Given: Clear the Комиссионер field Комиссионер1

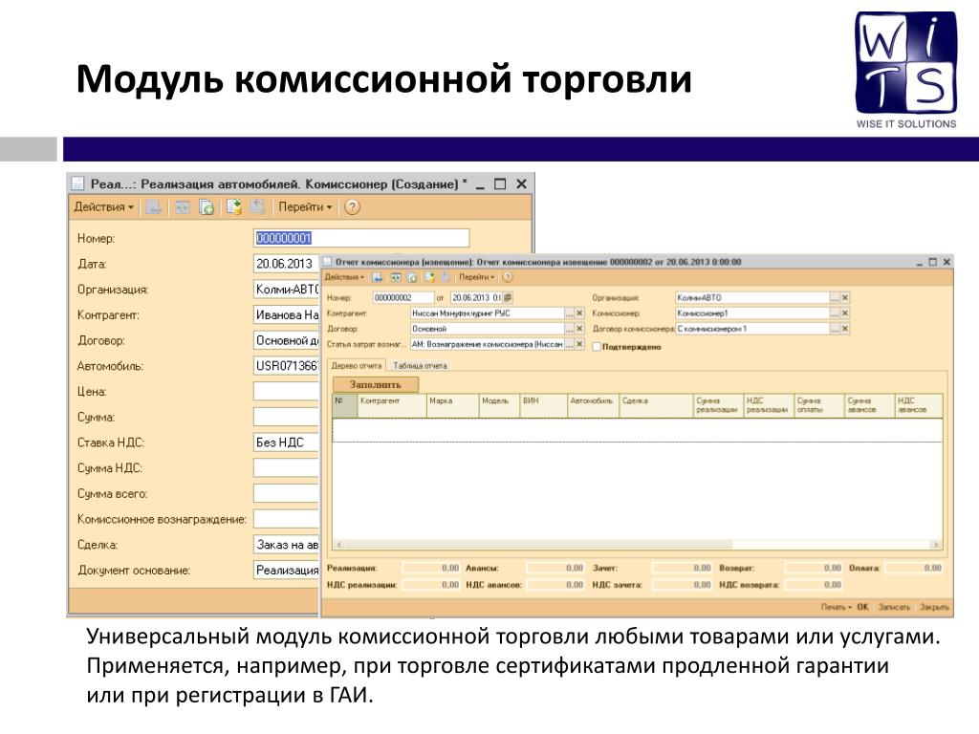Looking at the screenshot, I should click(845, 313).
